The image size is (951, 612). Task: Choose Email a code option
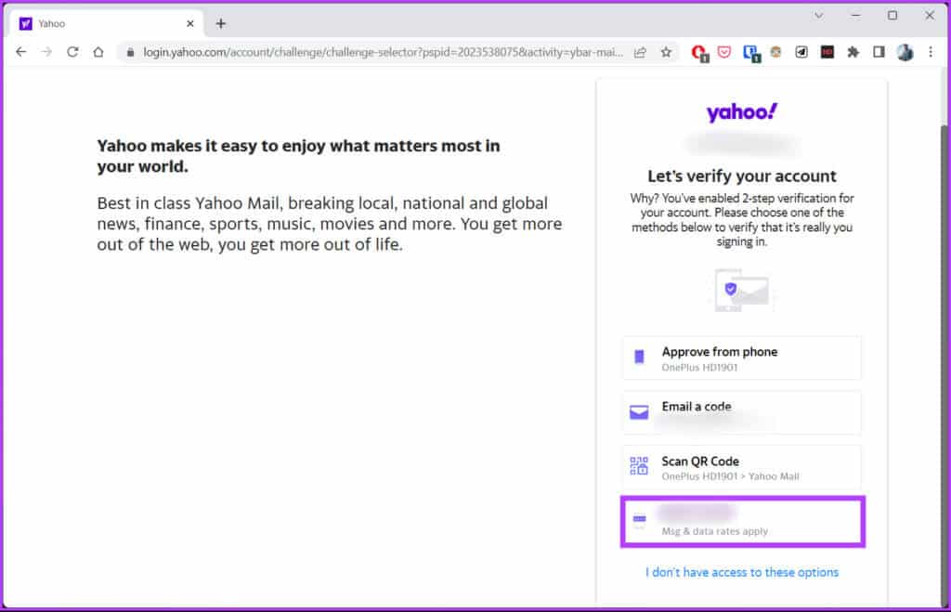[742, 413]
